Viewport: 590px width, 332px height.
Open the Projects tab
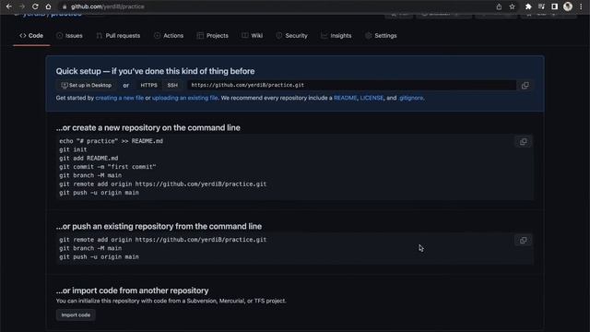[x=213, y=36]
